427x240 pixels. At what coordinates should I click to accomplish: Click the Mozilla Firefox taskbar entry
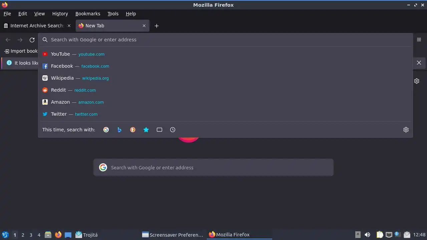click(239, 235)
